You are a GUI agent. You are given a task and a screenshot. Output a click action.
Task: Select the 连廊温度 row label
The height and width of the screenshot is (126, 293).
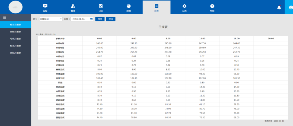(60, 96)
